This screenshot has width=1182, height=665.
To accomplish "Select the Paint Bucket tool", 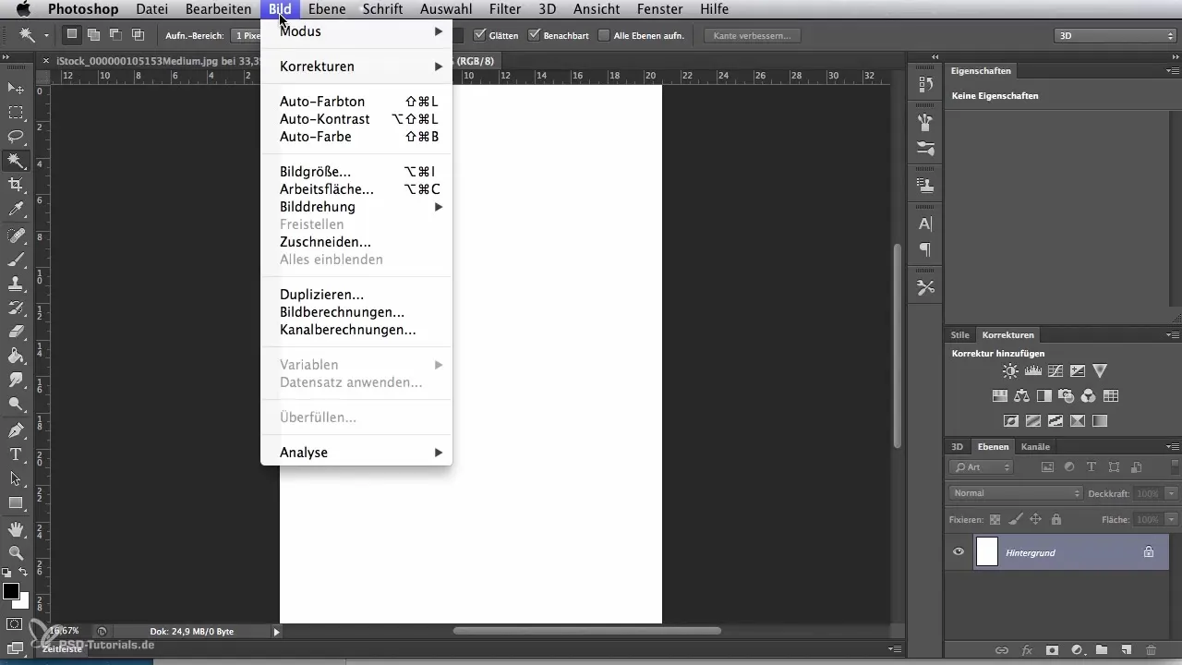I will pos(16,356).
